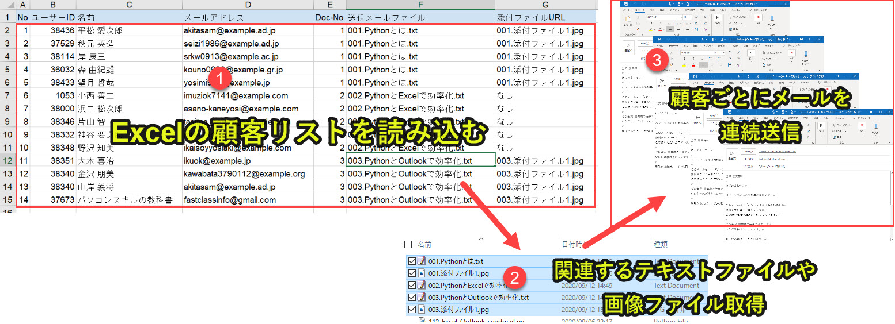Viewport: 895px width, 324px height.
Task: Select Excel column header F
Action: point(420,5)
